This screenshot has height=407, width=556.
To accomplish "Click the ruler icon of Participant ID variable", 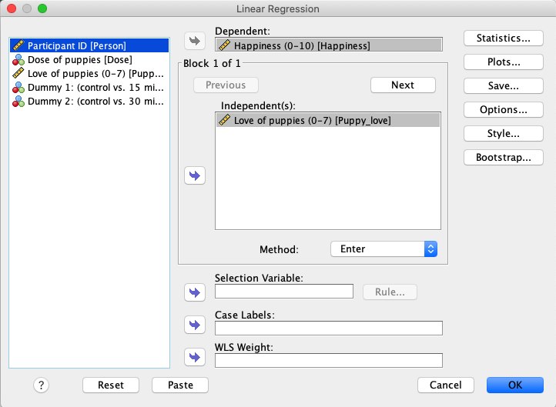I will tap(18, 45).
